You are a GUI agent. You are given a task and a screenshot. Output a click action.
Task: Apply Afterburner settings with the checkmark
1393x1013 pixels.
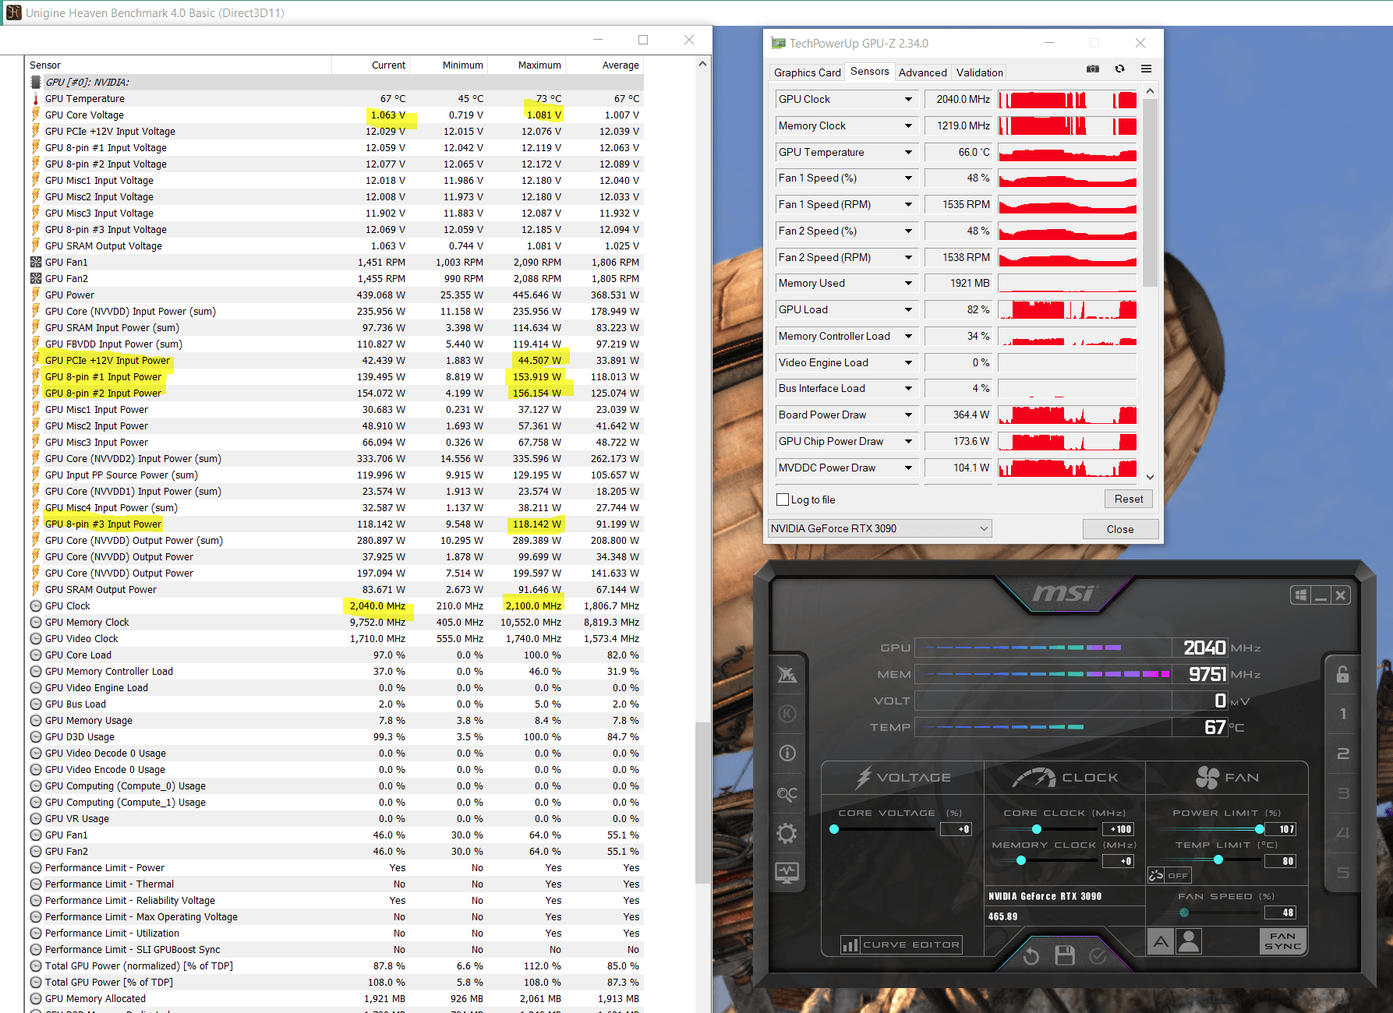coord(1098,955)
